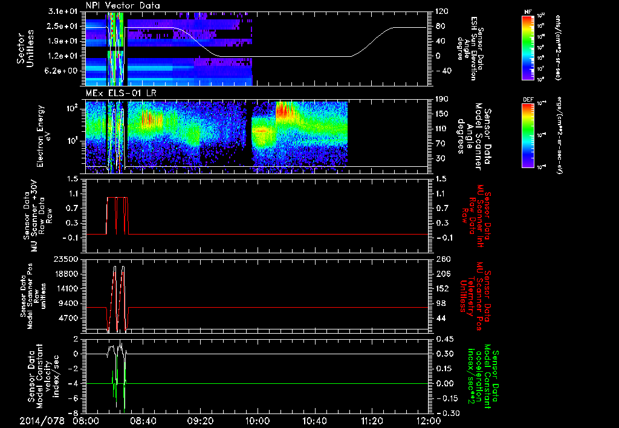Click the "11:20" time tick label

[x=372, y=421]
